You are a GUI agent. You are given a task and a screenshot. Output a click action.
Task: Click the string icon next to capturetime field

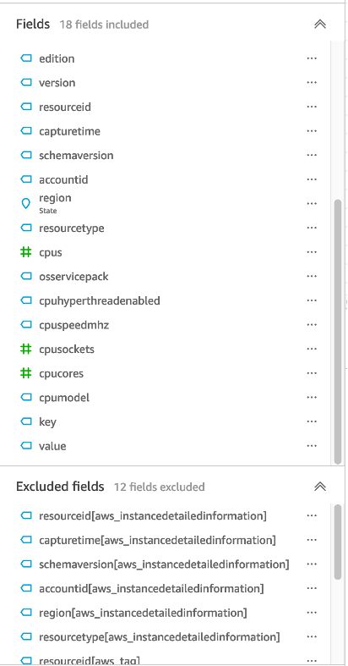[x=26, y=131]
